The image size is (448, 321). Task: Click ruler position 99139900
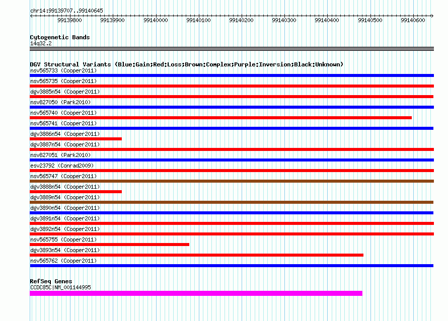(x=112, y=20)
